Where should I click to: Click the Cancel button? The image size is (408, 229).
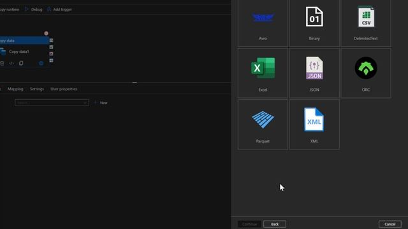point(390,224)
